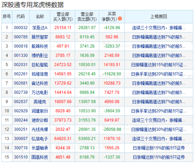
Task: Open stock code 301510 link
Action: coord(21,157)
